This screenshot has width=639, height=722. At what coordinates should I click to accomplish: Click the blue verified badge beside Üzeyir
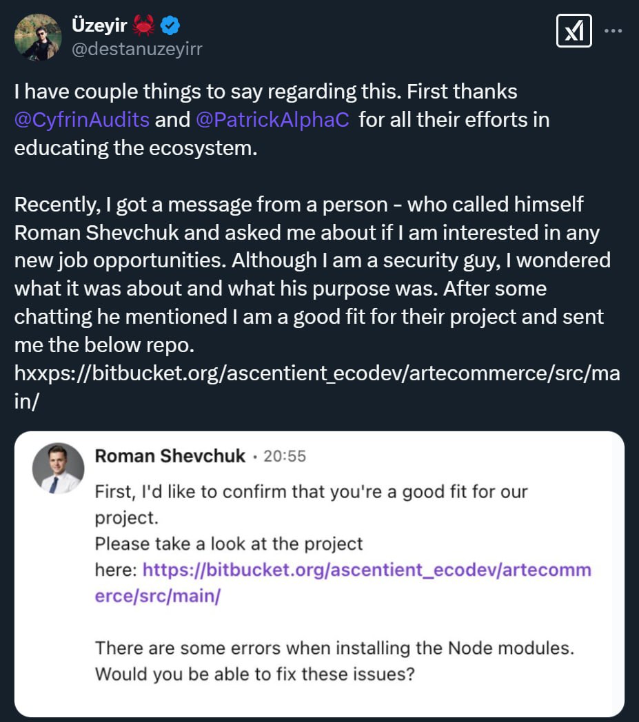coord(170,26)
